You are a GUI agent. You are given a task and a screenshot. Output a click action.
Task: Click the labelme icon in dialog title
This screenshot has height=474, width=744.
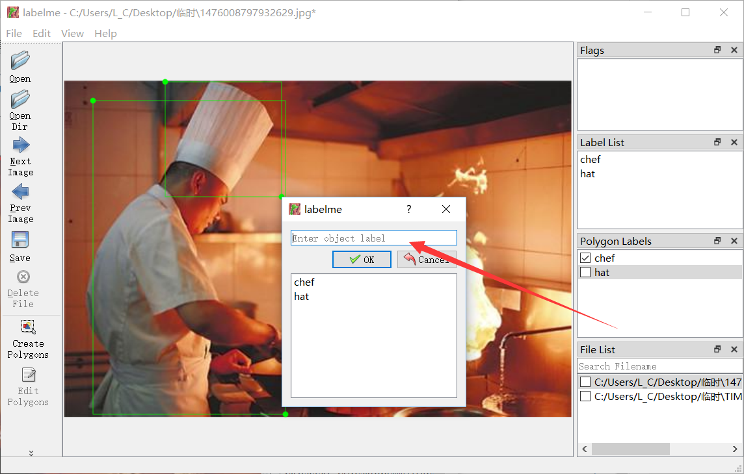(x=295, y=209)
